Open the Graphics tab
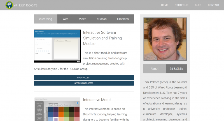This screenshot has width=224, height=121. pos(123,19)
